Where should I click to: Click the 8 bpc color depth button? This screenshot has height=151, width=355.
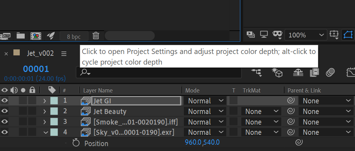(x=73, y=36)
